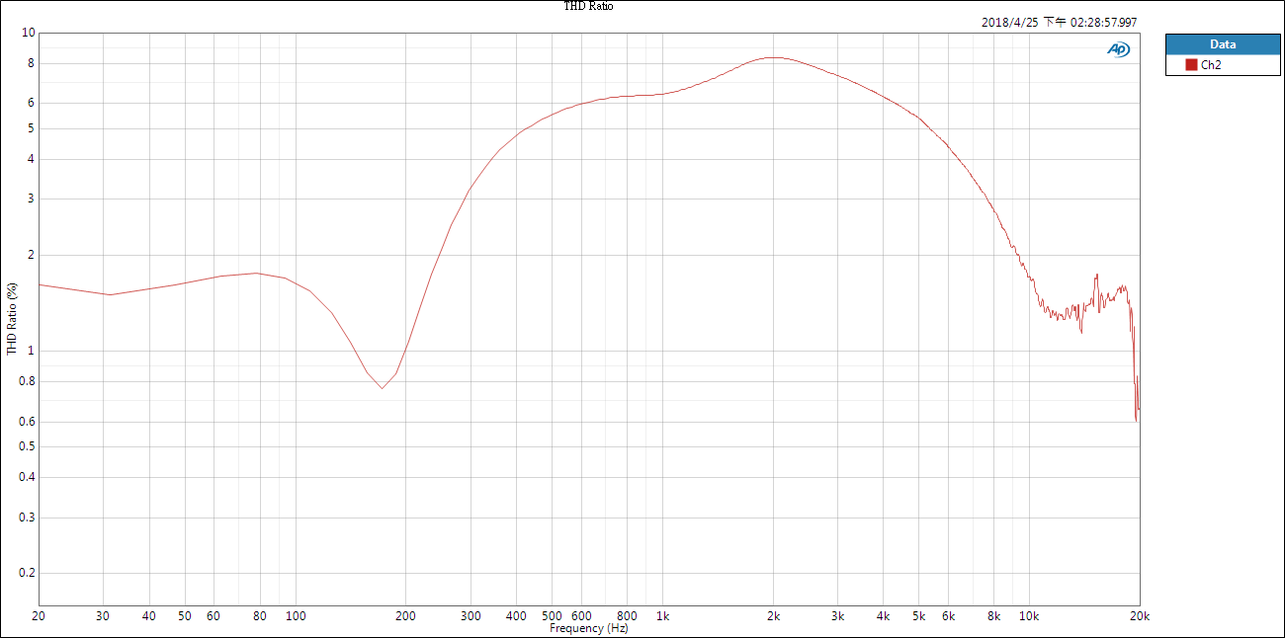Click the y-axis tick label 0.2

point(27,573)
